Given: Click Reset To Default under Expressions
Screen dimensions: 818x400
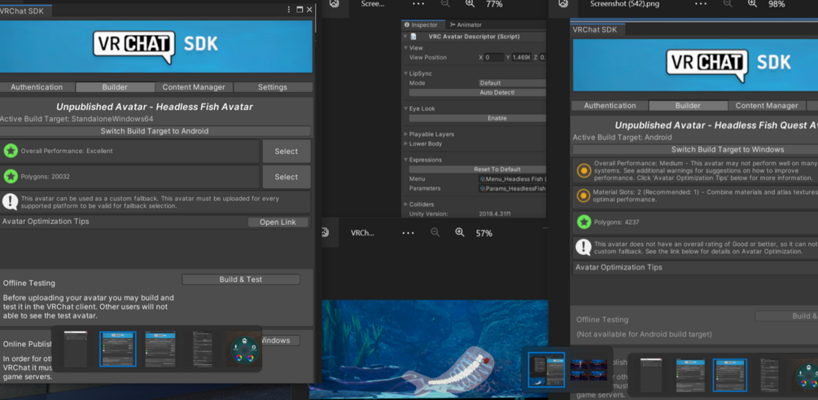Looking at the screenshot, I should [477, 169].
